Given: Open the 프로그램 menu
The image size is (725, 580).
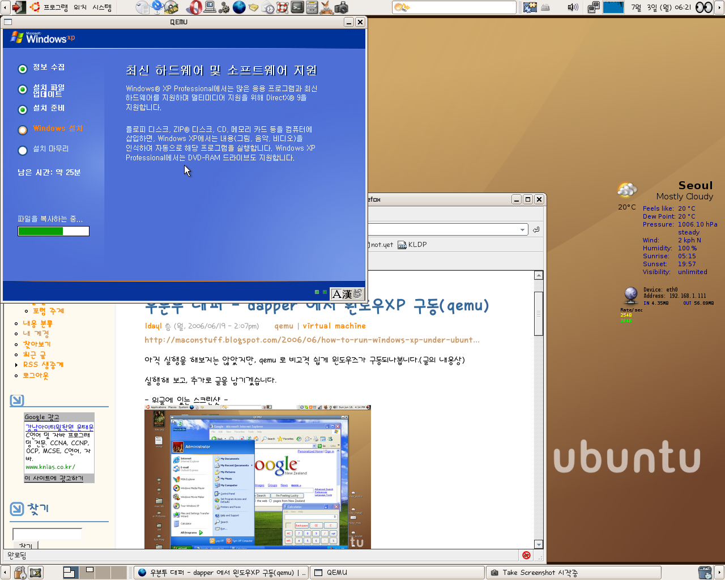Looking at the screenshot, I should 56,7.
